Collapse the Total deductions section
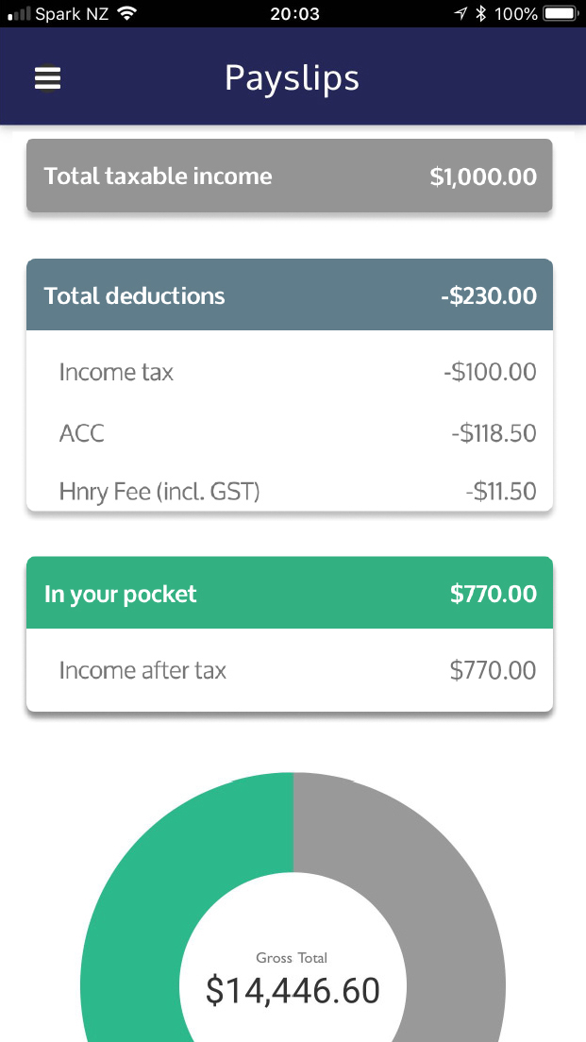 pyautogui.click(x=289, y=294)
